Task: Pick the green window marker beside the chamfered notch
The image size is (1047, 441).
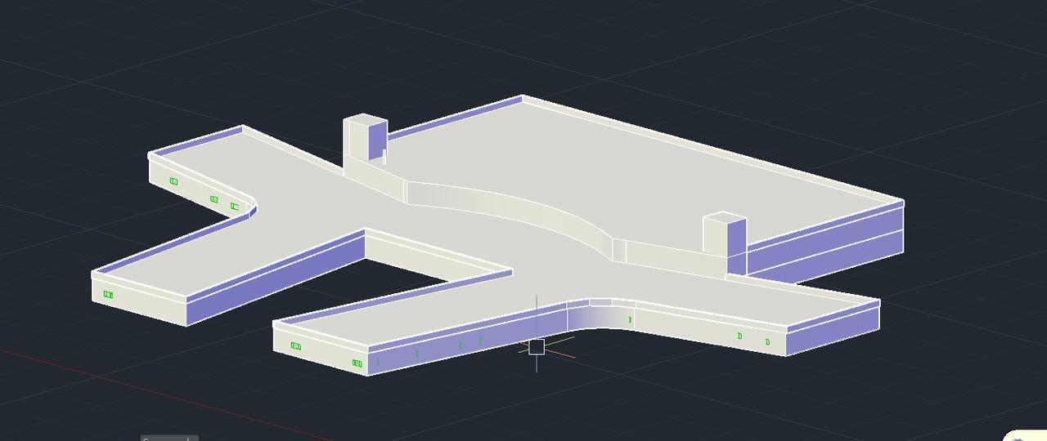Action: point(235,207)
